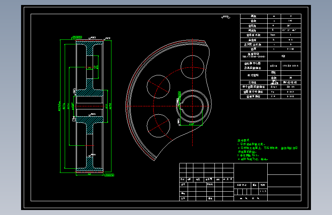Click the module value 2 in parameter table
Image resolution: width=332 pixels, height=215 pixels.
(291, 16)
